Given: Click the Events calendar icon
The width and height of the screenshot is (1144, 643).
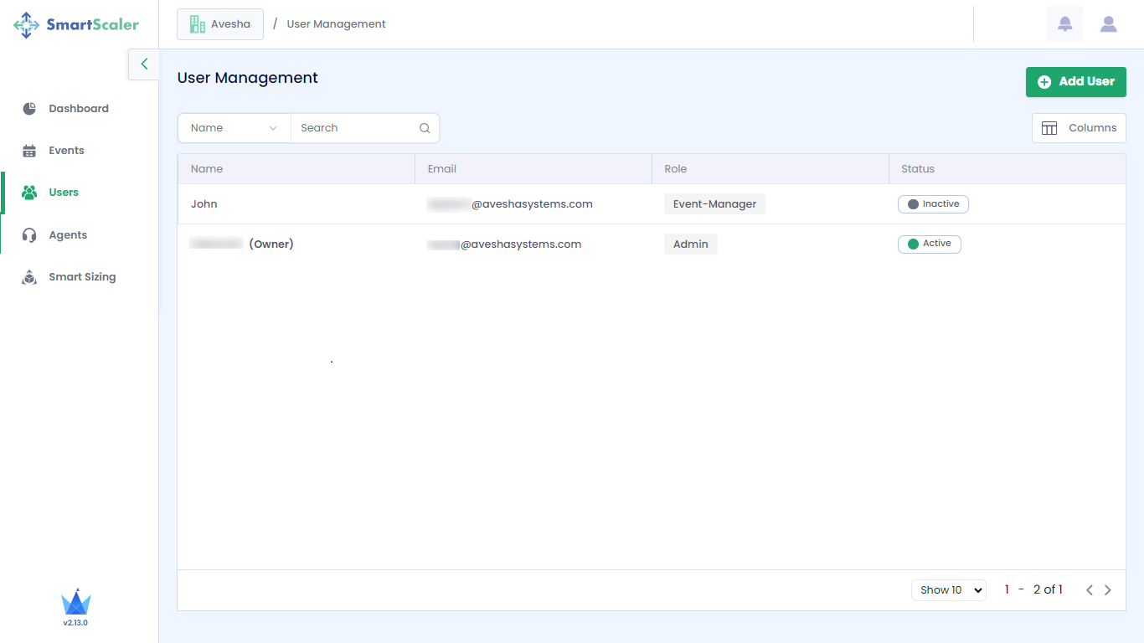Looking at the screenshot, I should (x=29, y=151).
